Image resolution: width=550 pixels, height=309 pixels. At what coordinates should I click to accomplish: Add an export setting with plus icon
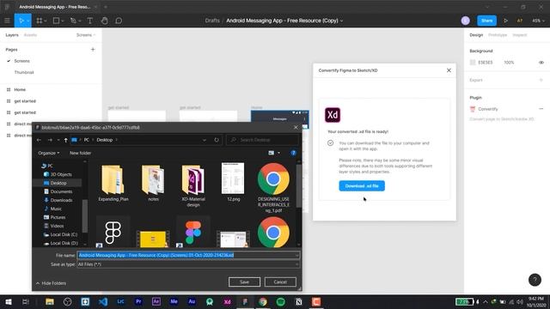(x=541, y=80)
